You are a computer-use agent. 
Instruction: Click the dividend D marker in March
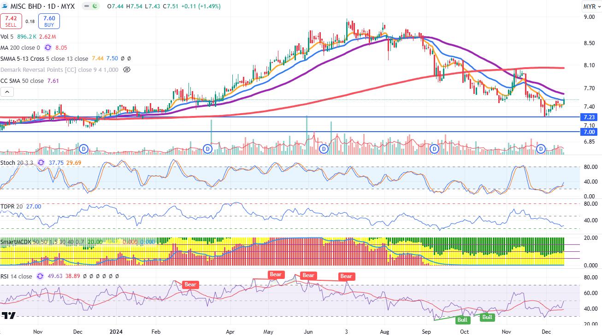point(207,149)
